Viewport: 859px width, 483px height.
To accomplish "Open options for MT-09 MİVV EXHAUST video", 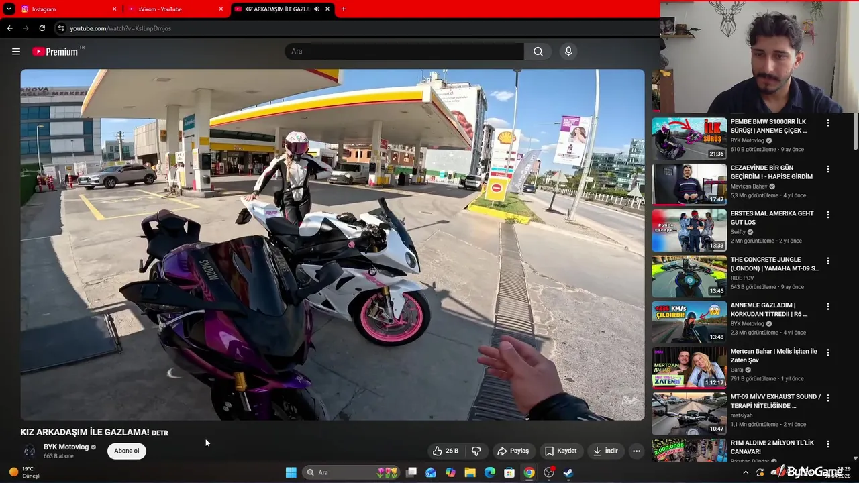I will pyautogui.click(x=828, y=398).
